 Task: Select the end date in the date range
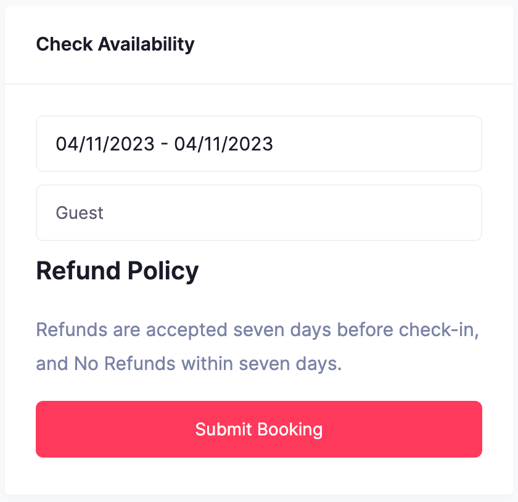click(223, 144)
